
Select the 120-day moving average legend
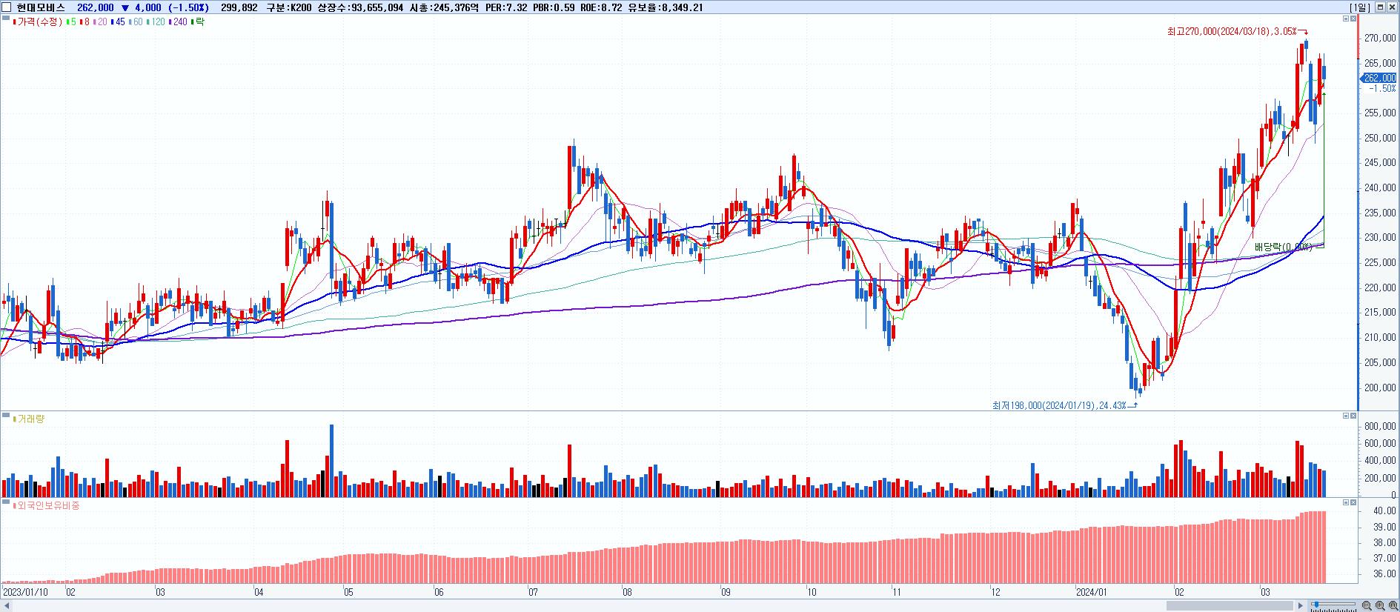coord(156,22)
